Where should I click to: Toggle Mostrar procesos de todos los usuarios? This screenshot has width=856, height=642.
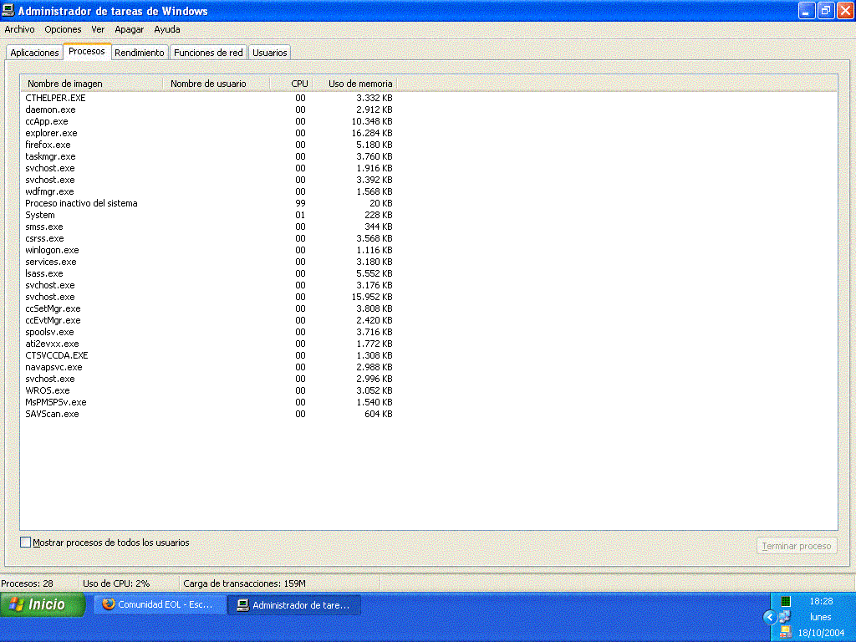click(25, 542)
